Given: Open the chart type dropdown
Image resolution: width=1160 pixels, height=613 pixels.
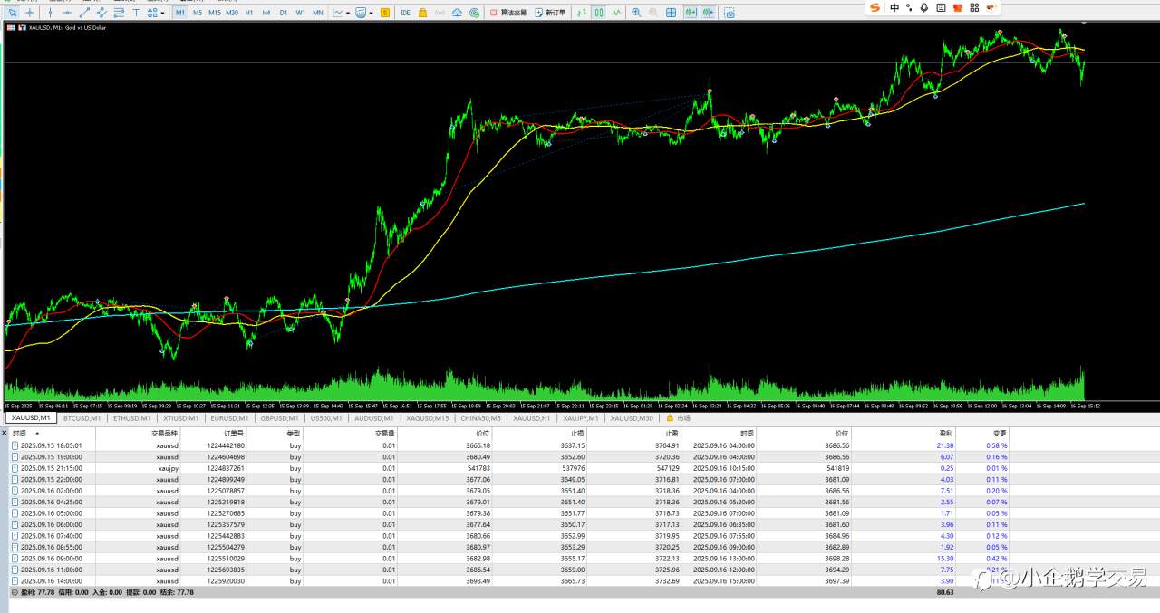Looking at the screenshot, I should [341, 13].
